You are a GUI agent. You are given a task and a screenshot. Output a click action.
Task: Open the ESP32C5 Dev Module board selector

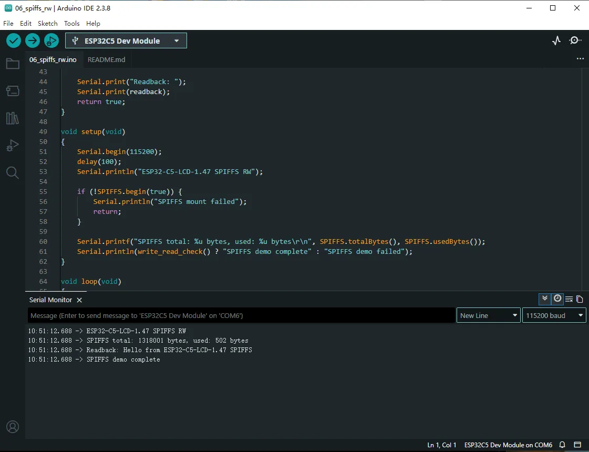(x=126, y=40)
